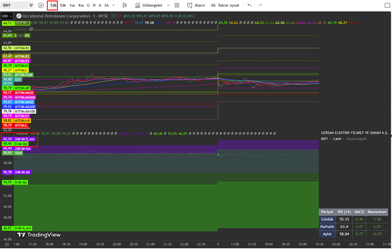This screenshot has height=249, width=392.
Task: Click the OXY last price label
Action: 18,80
